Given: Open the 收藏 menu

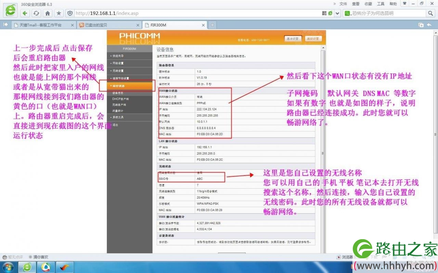Looking at the screenshot, I should (x=368, y=4).
